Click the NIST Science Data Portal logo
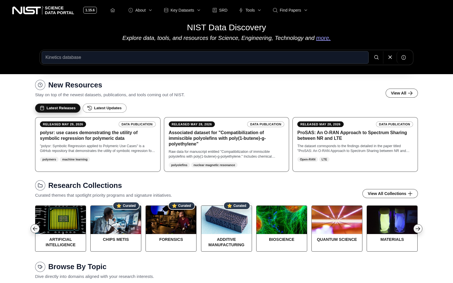The width and height of the screenshot is (453, 283). tap(43, 10)
